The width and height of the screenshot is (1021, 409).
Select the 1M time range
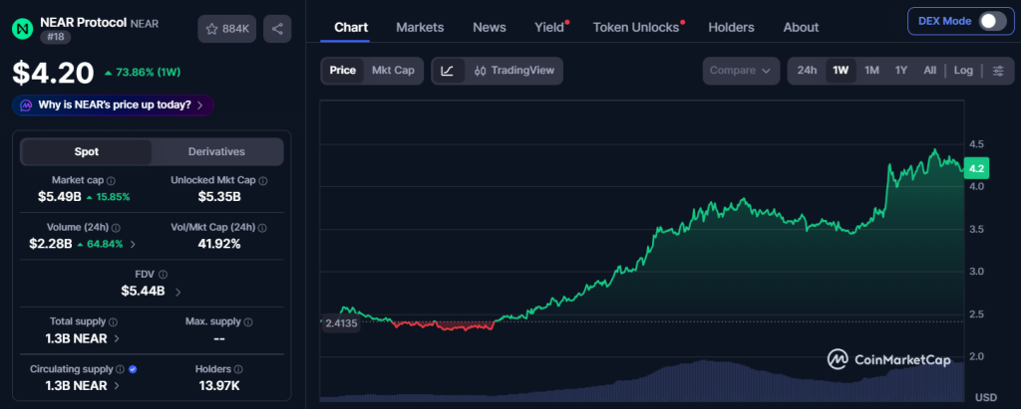(871, 71)
